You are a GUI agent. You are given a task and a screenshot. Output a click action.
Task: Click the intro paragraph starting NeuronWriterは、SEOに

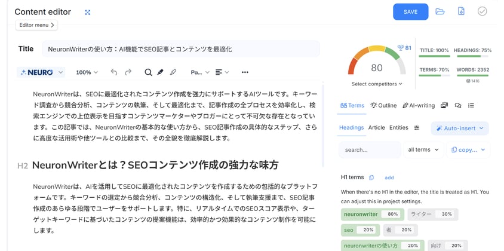[x=175, y=117]
